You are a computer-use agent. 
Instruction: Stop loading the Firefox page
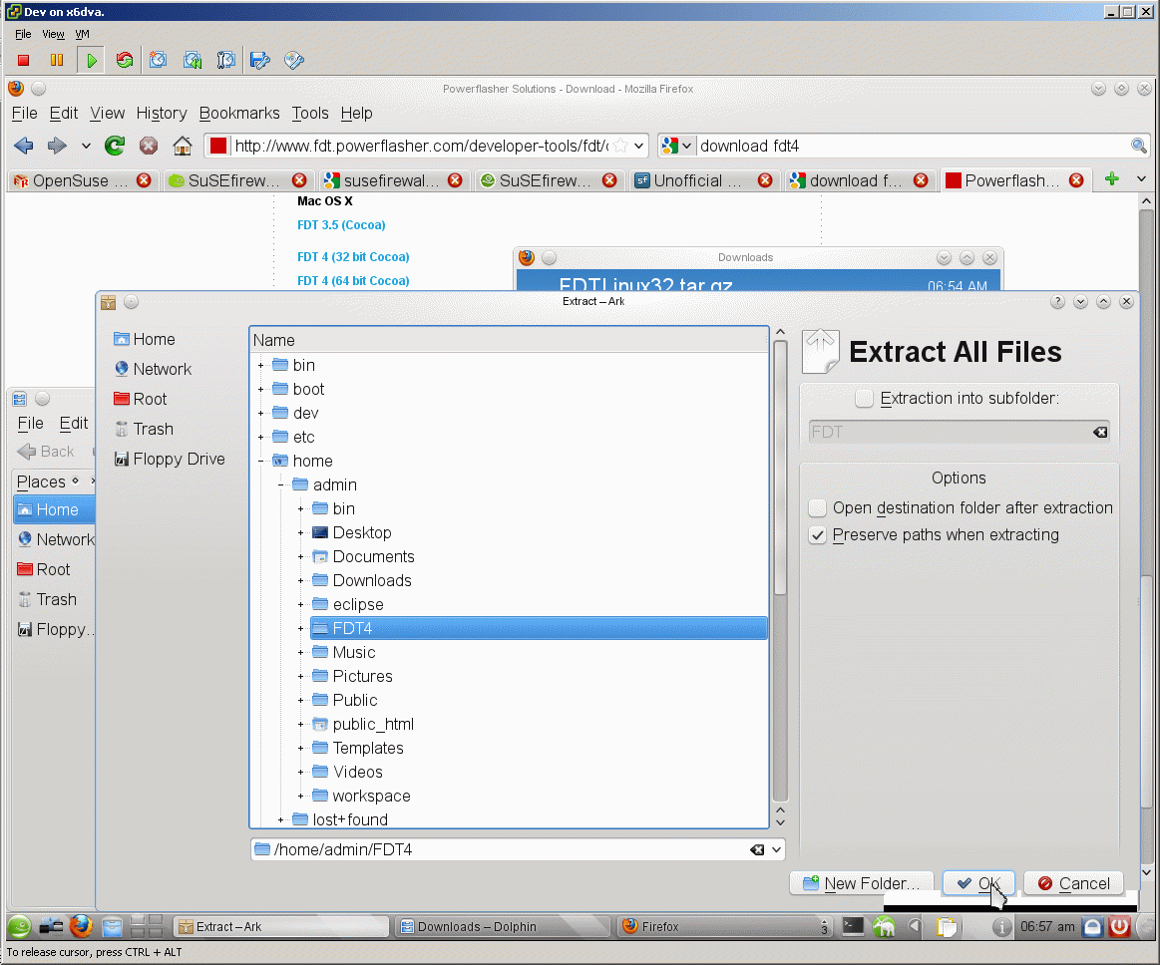coord(148,146)
